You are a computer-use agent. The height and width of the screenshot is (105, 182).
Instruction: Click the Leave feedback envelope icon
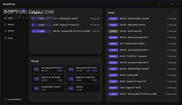(x=6, y=100)
